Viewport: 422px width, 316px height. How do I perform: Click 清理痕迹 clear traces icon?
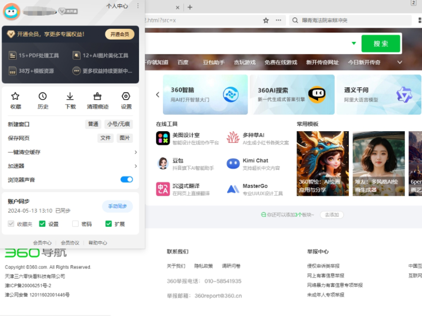coord(97,96)
